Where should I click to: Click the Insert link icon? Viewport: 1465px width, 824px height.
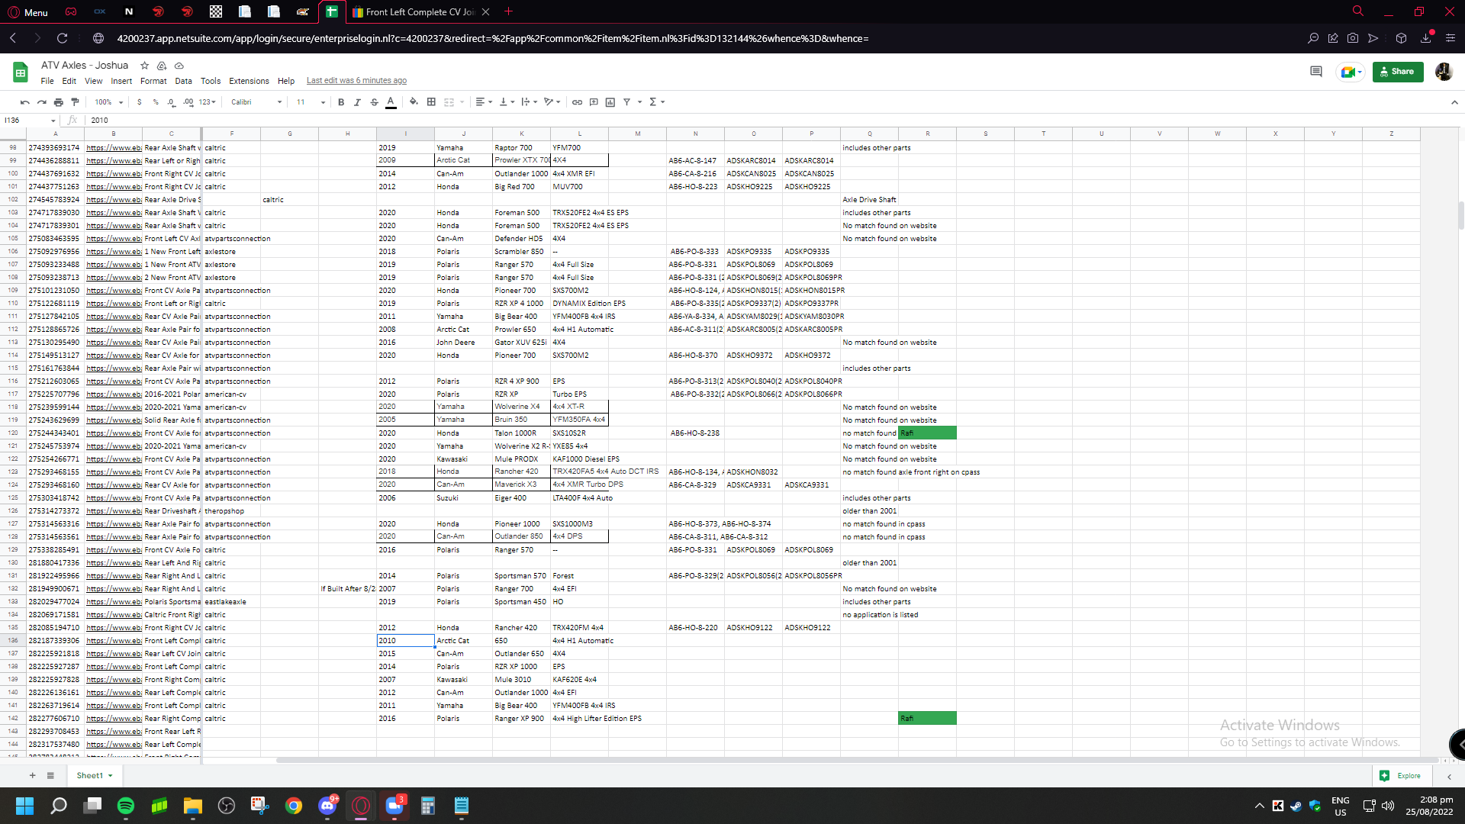[x=577, y=102]
